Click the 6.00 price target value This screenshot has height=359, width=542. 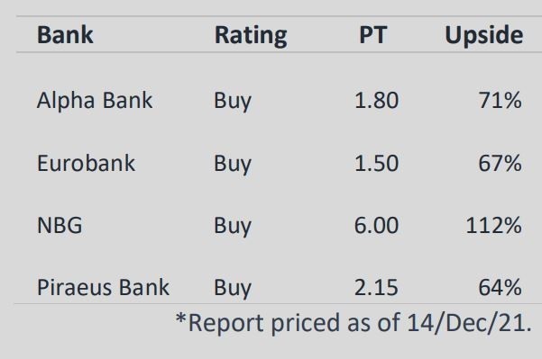click(x=376, y=226)
